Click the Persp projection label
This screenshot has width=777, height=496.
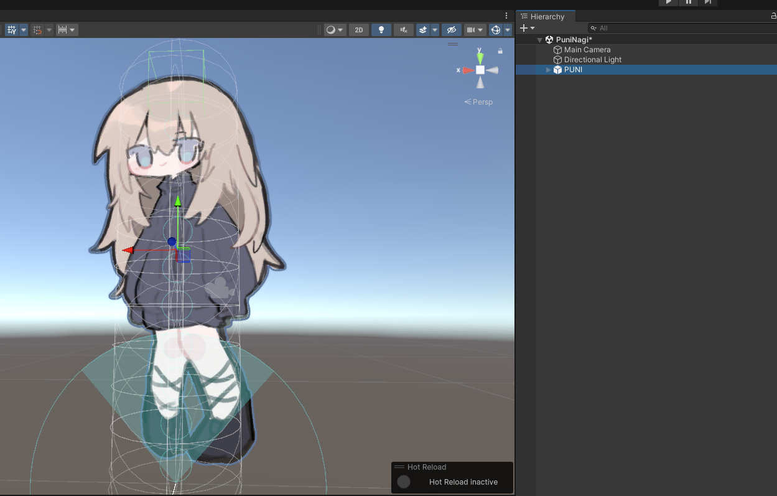[x=482, y=102]
